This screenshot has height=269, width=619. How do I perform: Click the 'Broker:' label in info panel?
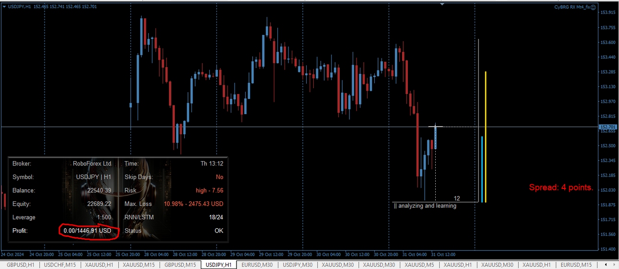22,164
